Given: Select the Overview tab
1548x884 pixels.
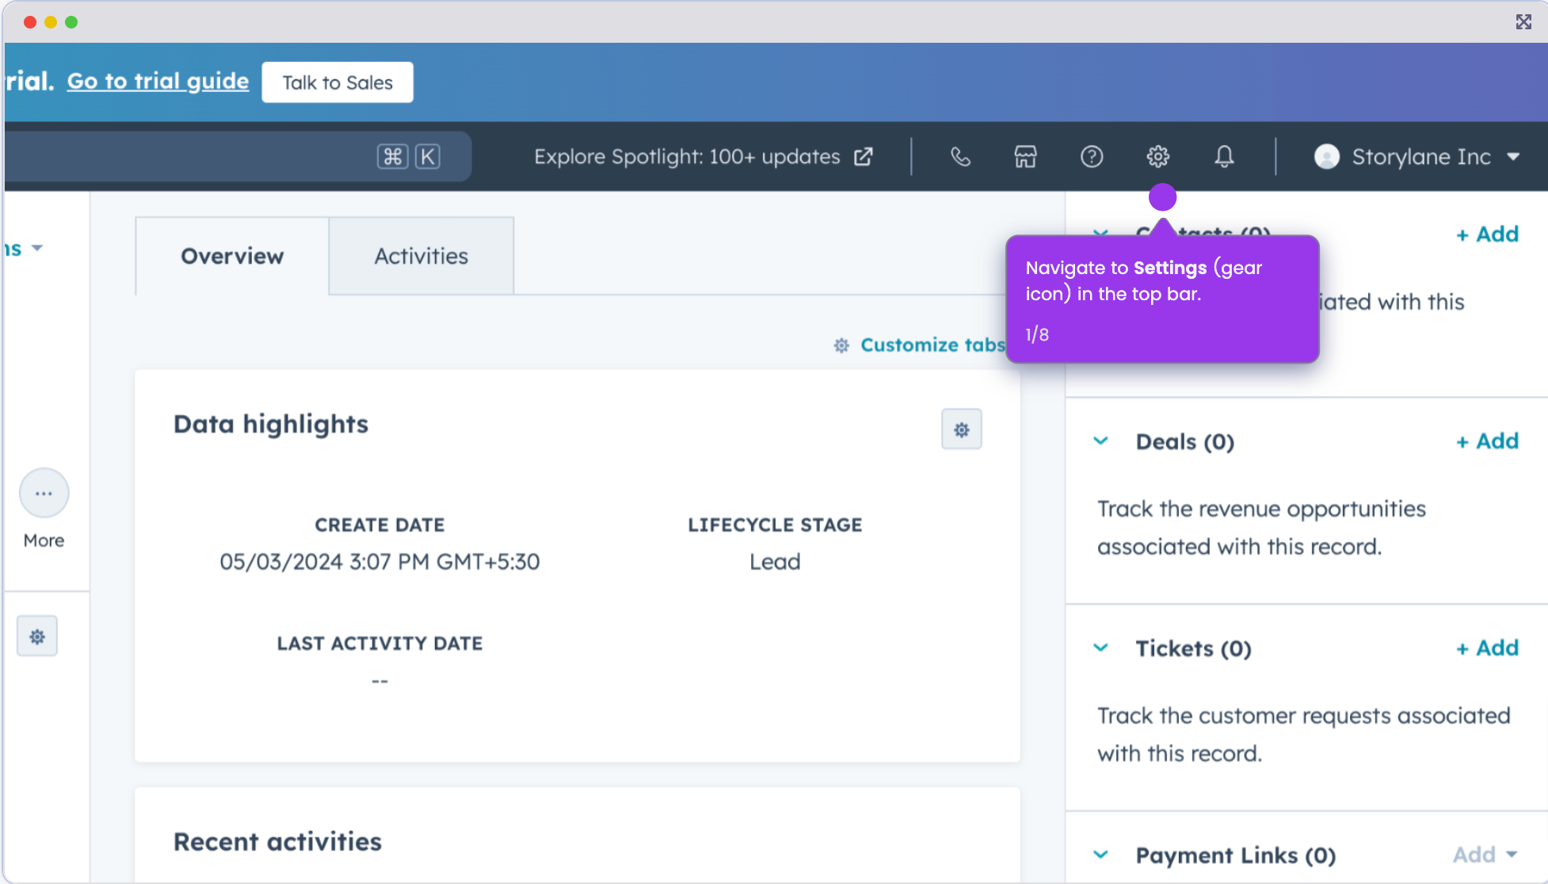Looking at the screenshot, I should (231, 255).
